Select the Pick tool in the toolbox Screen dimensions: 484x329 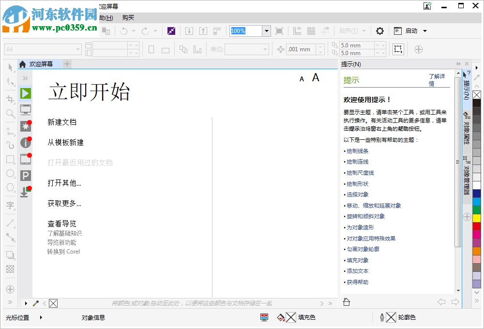point(10,68)
